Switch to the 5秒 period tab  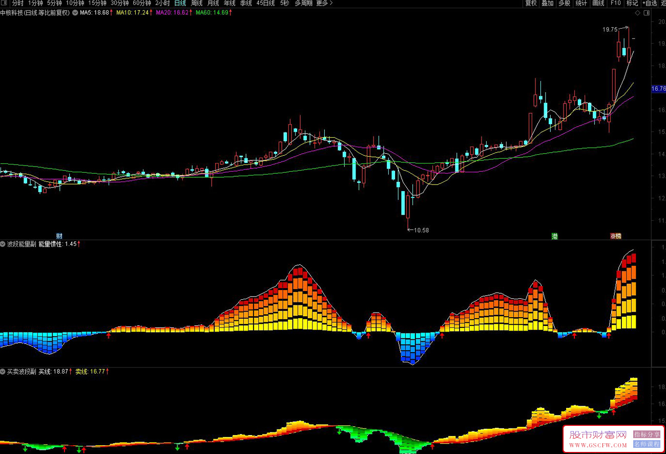click(x=284, y=3)
